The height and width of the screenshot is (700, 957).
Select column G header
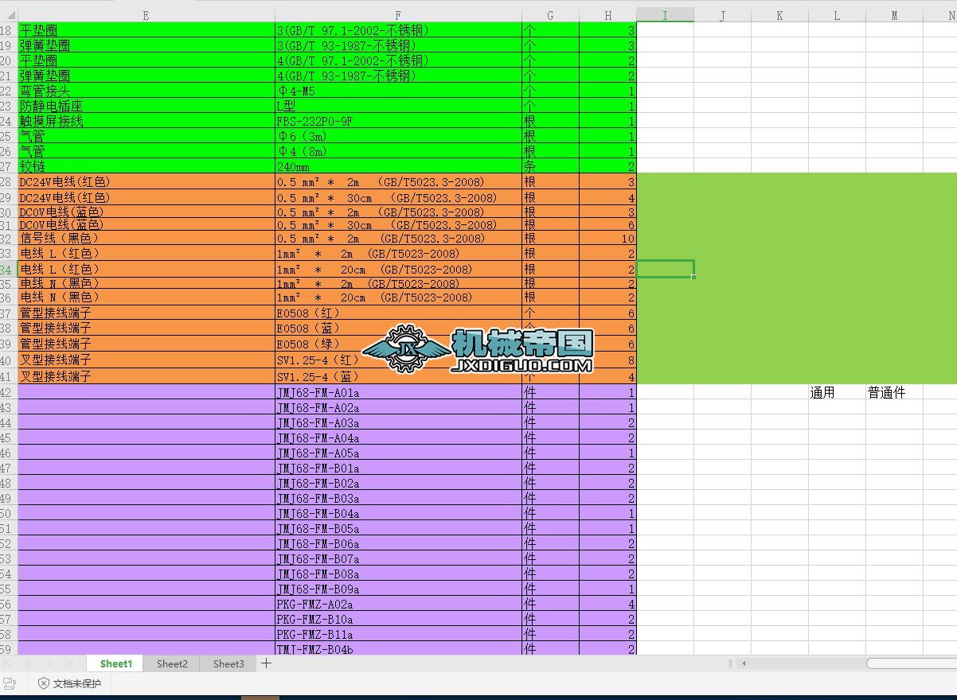550,15
